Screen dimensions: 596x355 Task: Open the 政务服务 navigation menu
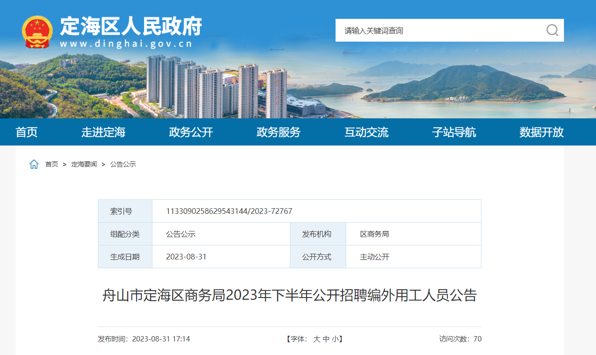coord(278,132)
